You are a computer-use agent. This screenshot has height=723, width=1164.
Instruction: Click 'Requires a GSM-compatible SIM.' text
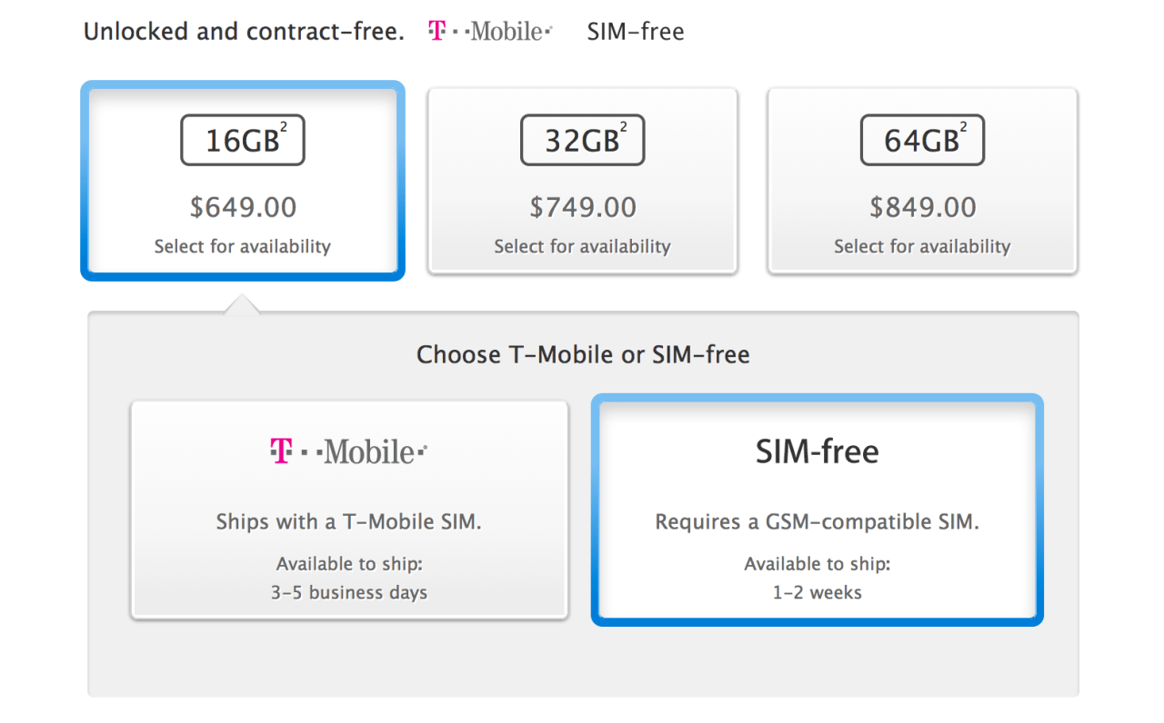point(817,522)
